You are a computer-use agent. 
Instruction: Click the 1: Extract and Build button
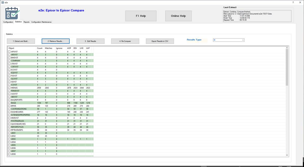tap(21, 41)
